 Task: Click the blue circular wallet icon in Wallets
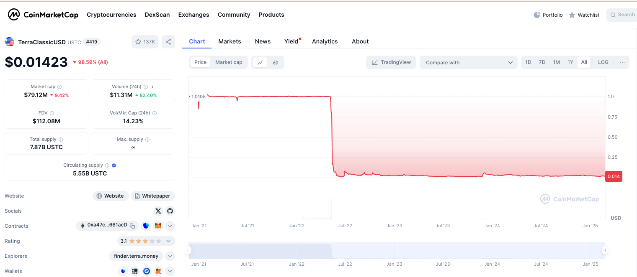(147, 271)
